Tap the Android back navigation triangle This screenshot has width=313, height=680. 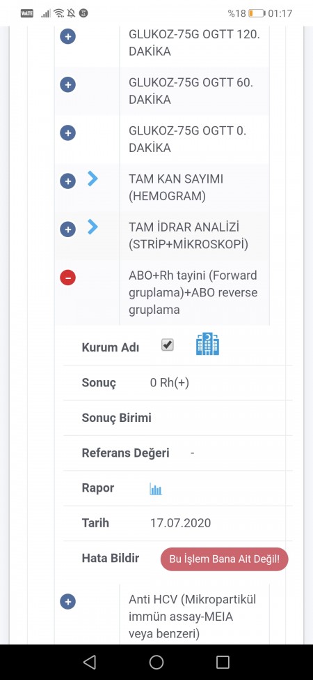(90, 662)
